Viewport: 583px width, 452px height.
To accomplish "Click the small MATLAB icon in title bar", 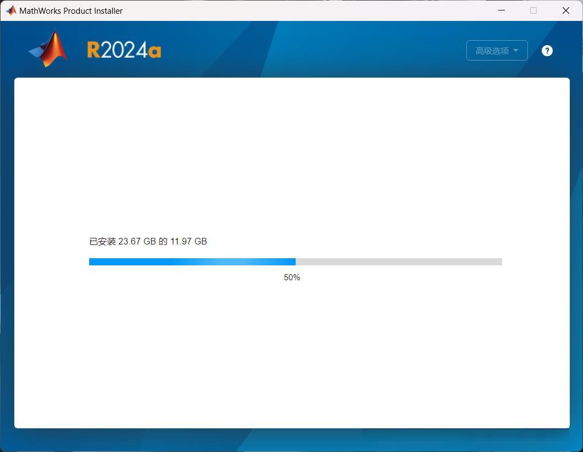I will tap(11, 10).
